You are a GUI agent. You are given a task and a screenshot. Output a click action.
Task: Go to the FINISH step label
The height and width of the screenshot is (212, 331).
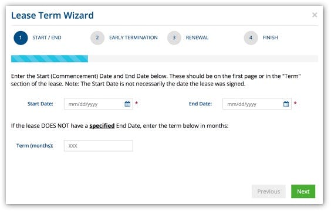pos(270,37)
